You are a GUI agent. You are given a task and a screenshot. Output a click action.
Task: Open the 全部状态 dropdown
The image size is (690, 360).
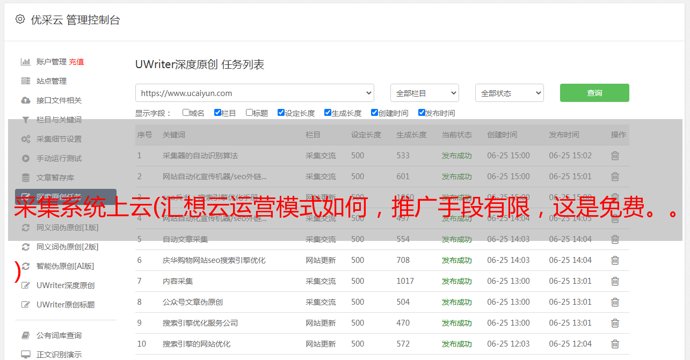pyautogui.click(x=510, y=93)
